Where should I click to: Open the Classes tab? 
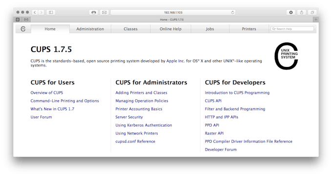point(130,29)
